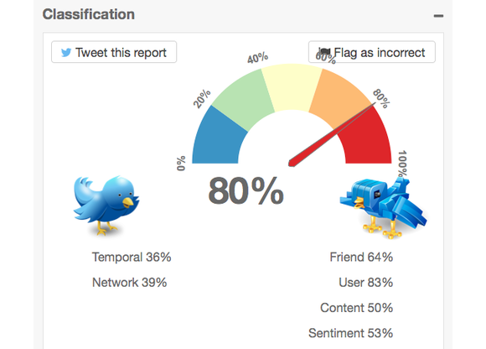Click the large 80% score text
The width and height of the screenshot is (486, 349).
[x=246, y=190]
